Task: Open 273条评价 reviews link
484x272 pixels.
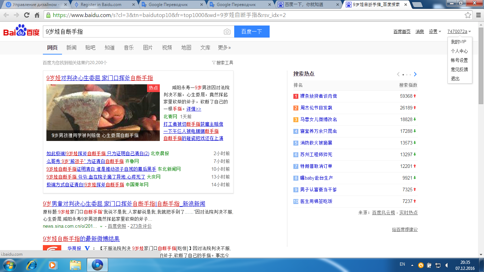Action: point(141,226)
